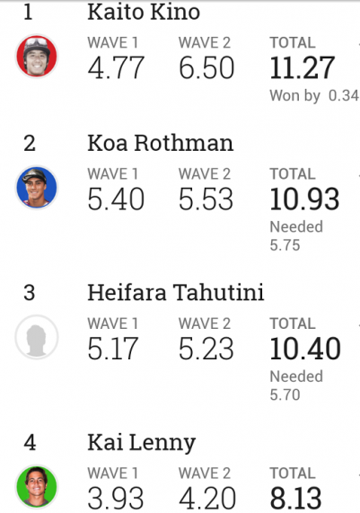The height and width of the screenshot is (513, 360).
Task: Tap Koa Rothman's Wave 2 score 5.53
Action: [206, 199]
